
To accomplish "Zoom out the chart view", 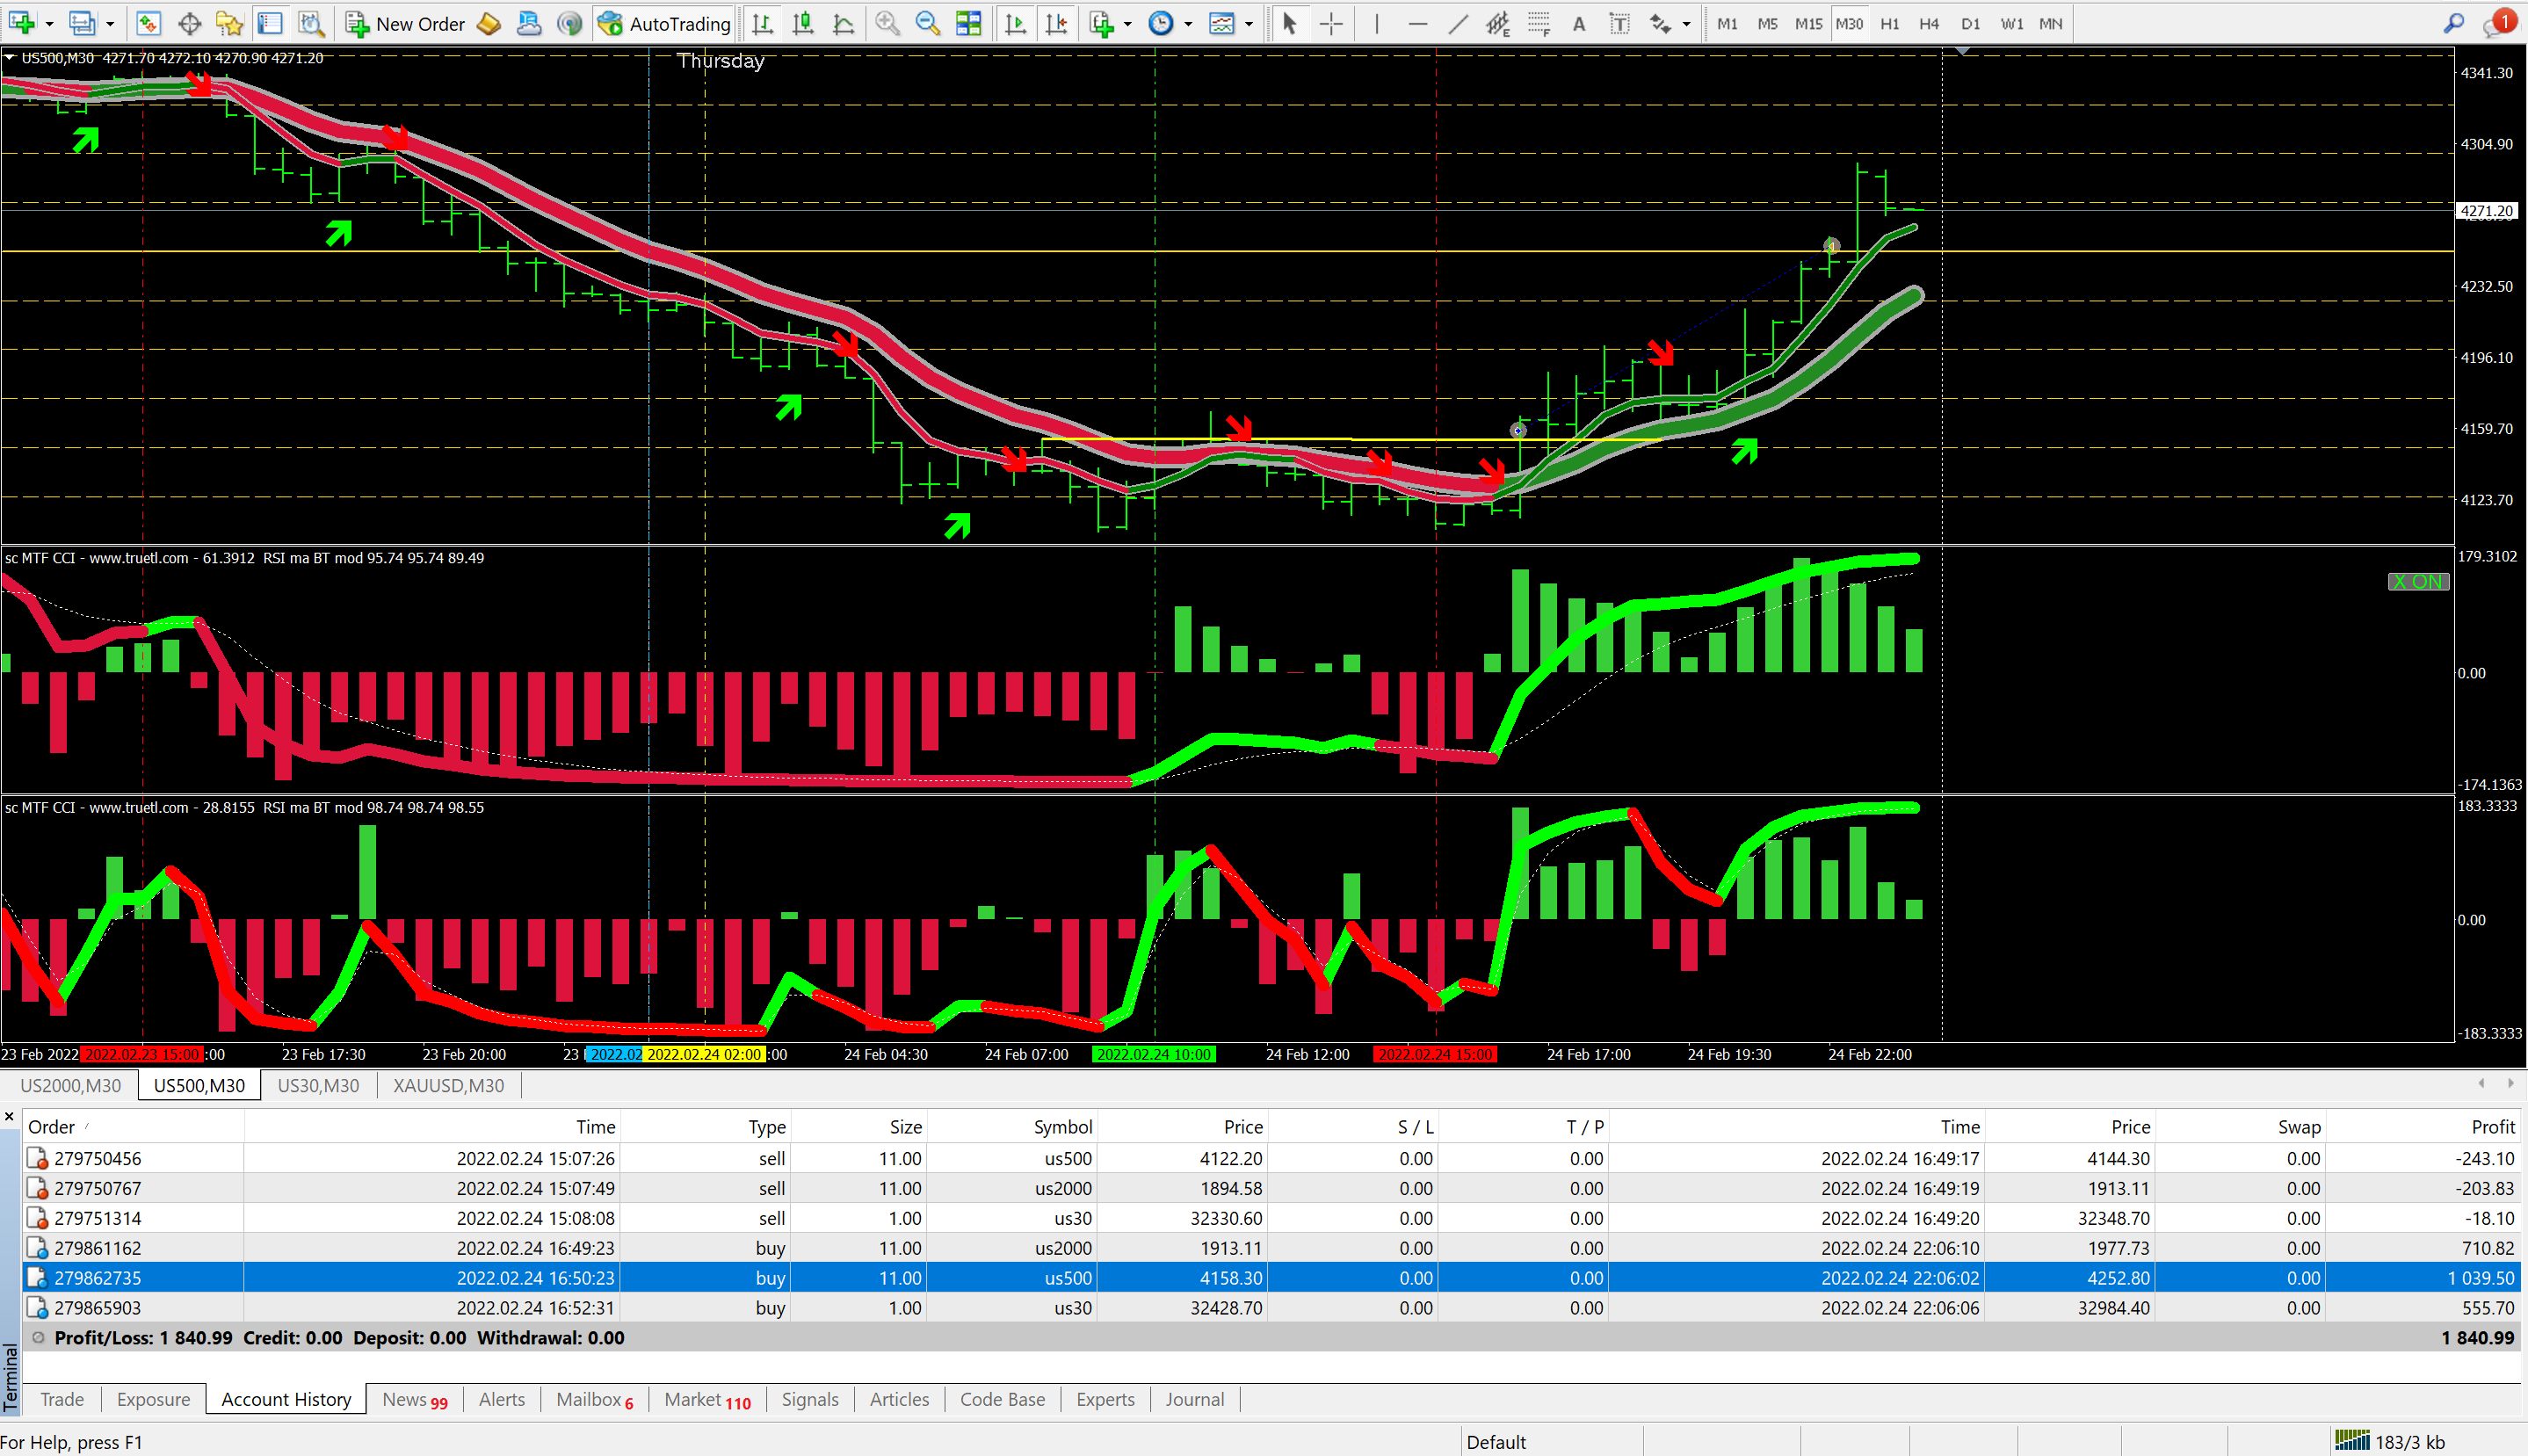I will 927,23.
